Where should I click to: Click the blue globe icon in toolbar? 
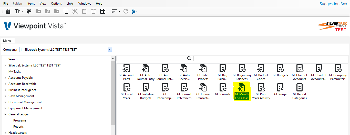[134, 11]
